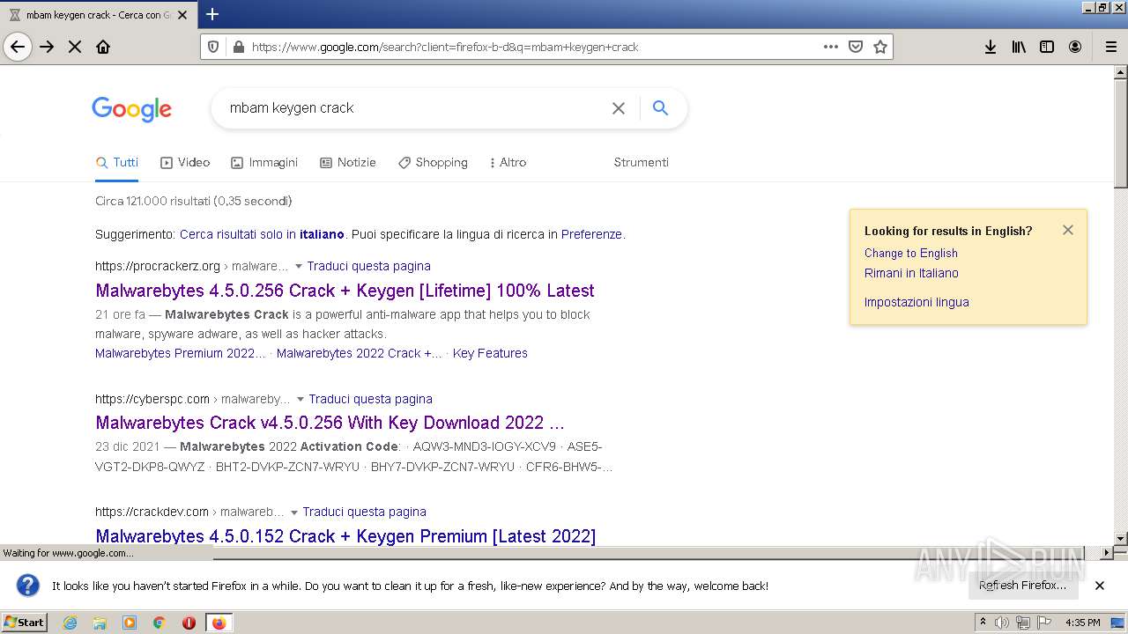Open the Downloads panel
1128x634 pixels.
click(x=991, y=47)
